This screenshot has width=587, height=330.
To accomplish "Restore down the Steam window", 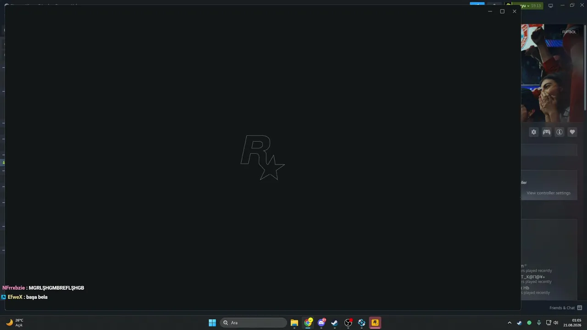I will (x=572, y=5).
